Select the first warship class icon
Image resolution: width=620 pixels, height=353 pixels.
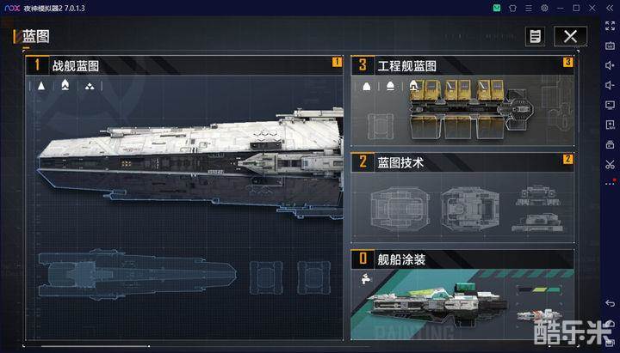41,86
